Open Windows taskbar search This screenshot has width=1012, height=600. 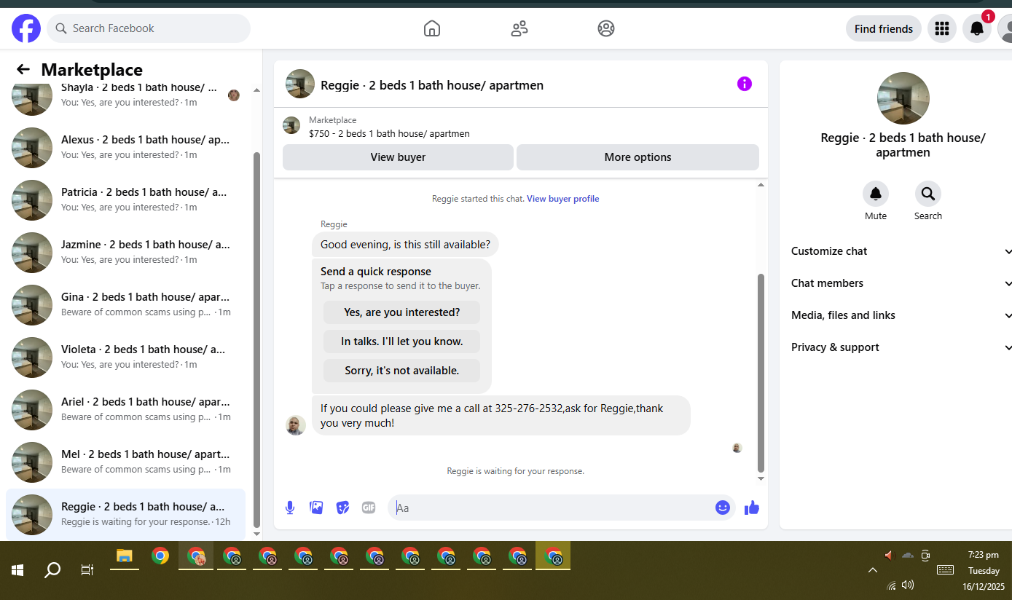click(52, 569)
